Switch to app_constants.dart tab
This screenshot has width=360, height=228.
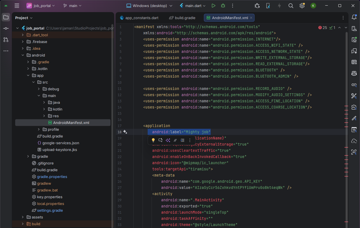(x=139, y=18)
